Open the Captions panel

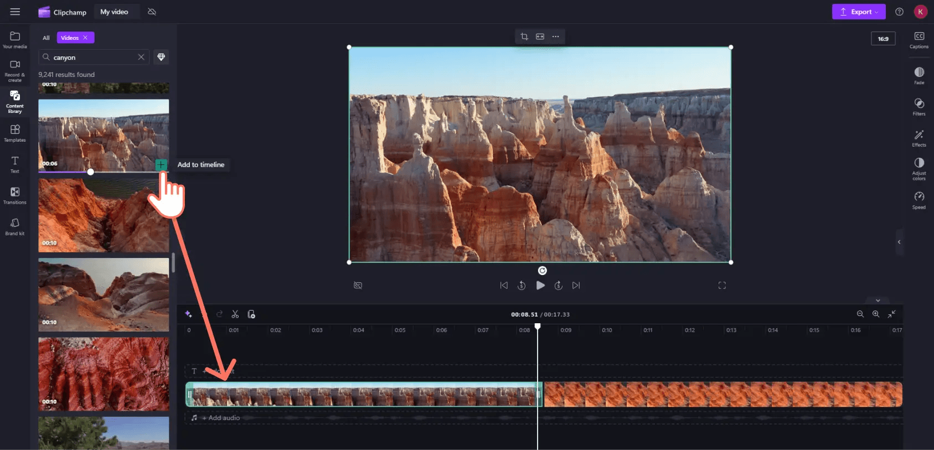(918, 39)
